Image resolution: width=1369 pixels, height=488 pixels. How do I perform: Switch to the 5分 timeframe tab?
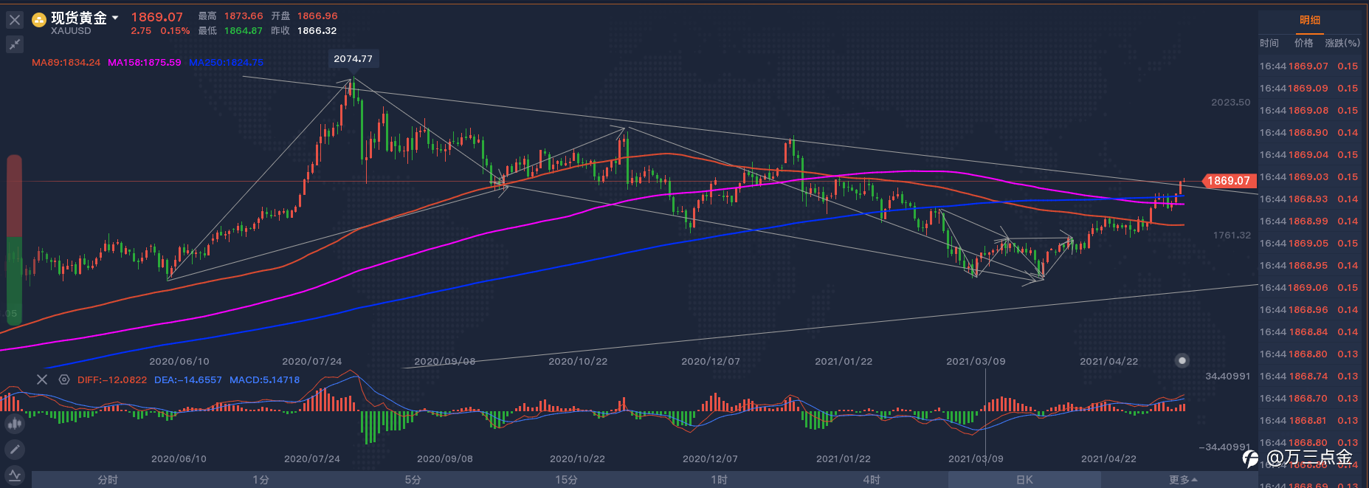pos(413,480)
